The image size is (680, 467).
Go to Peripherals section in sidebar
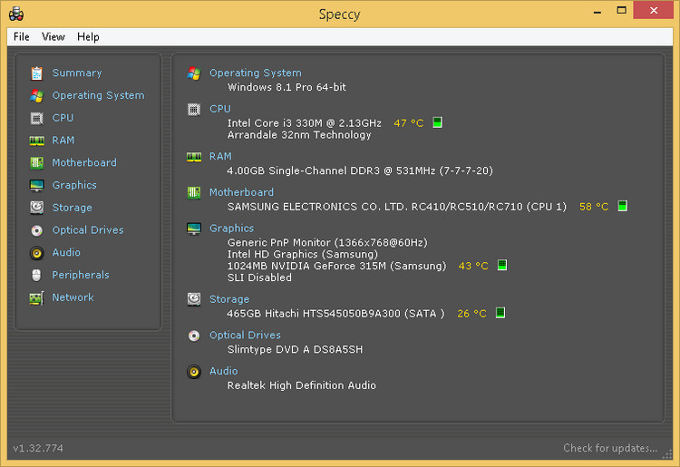pyautogui.click(x=81, y=275)
